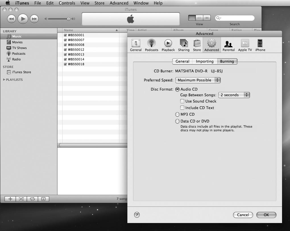This screenshot has width=290, height=231.
Task: Click the add playlist plus button
Action: click(10, 199)
